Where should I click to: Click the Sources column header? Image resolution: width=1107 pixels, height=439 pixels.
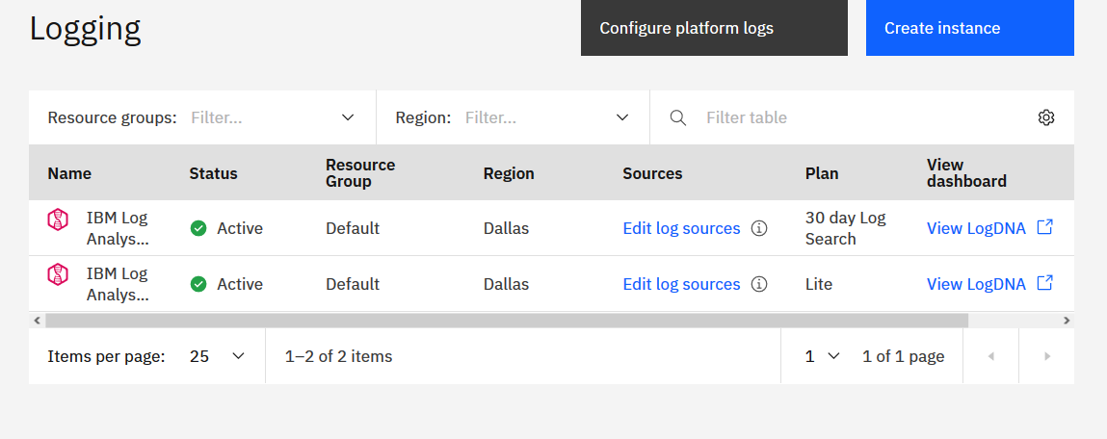(x=652, y=173)
